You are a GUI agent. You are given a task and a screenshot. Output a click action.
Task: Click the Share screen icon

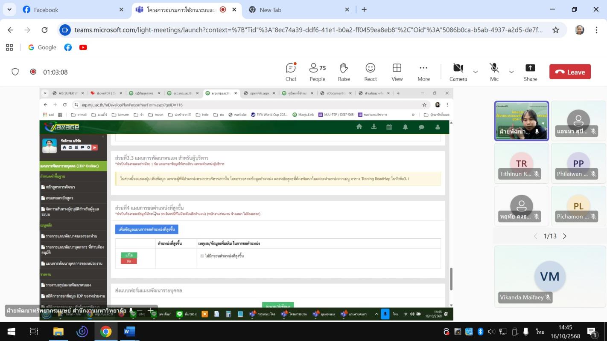click(x=530, y=72)
